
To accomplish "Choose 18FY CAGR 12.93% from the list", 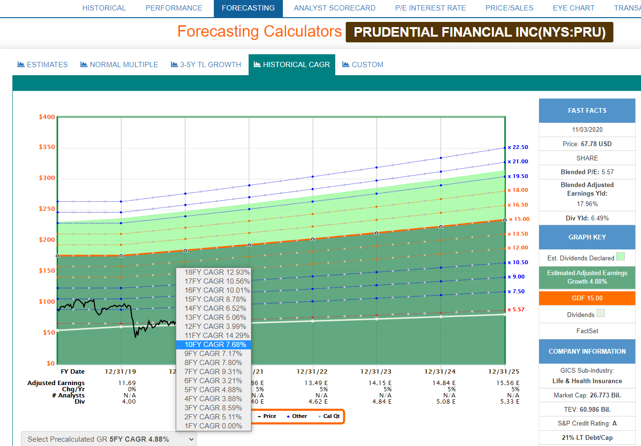I will click(214, 272).
